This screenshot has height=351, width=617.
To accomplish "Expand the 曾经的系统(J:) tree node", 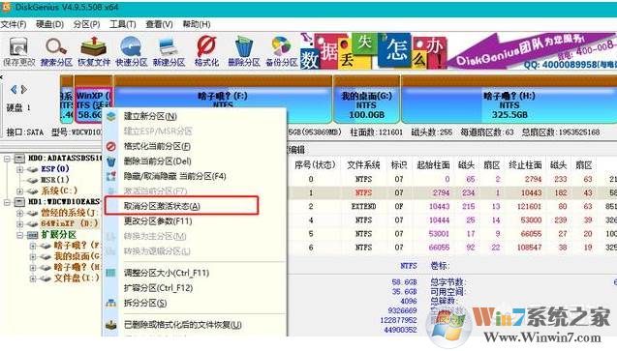I will (x=19, y=213).
